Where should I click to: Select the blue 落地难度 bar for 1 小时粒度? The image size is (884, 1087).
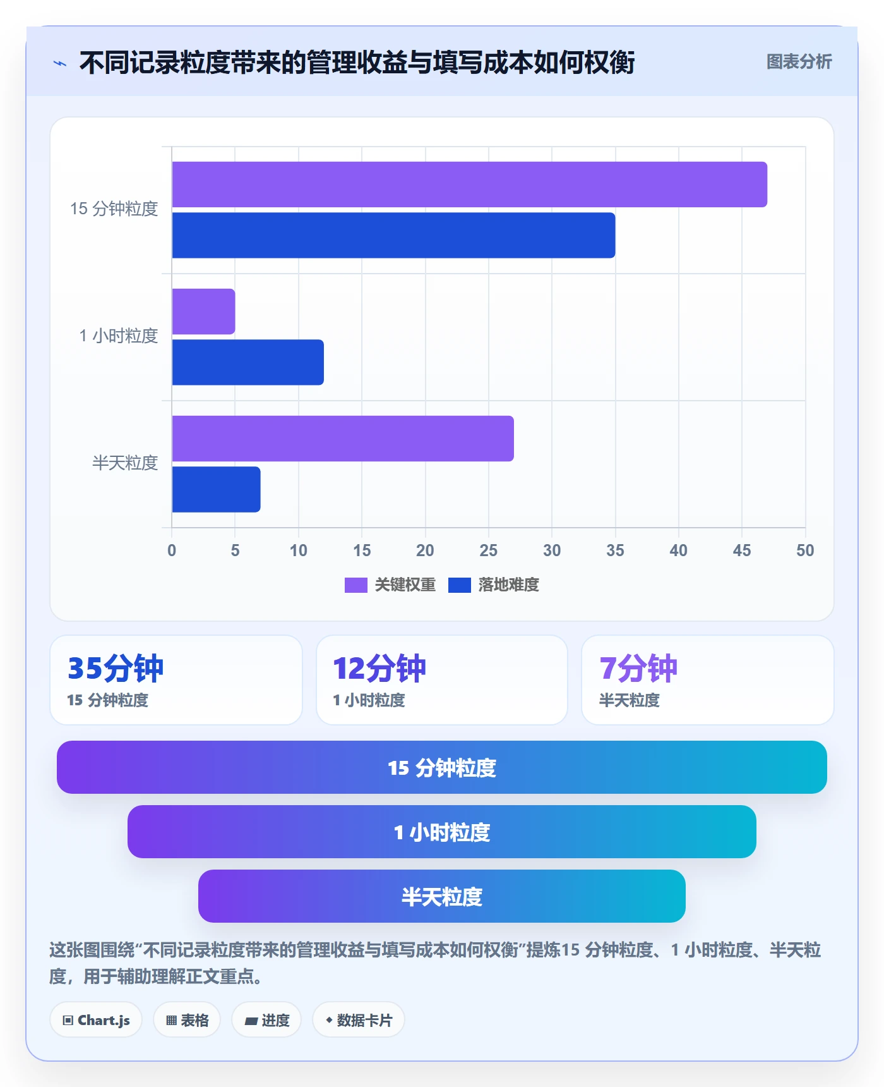tap(248, 362)
